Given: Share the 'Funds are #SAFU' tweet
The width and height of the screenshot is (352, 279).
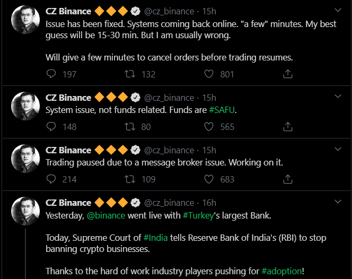Looking at the screenshot, I should point(288,126).
